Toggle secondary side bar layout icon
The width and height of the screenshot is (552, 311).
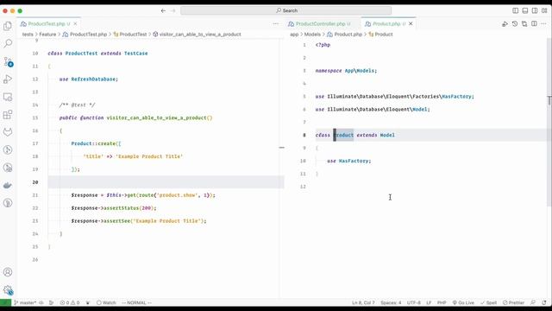point(535,10)
